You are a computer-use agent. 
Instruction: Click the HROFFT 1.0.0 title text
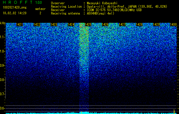point(22,2)
